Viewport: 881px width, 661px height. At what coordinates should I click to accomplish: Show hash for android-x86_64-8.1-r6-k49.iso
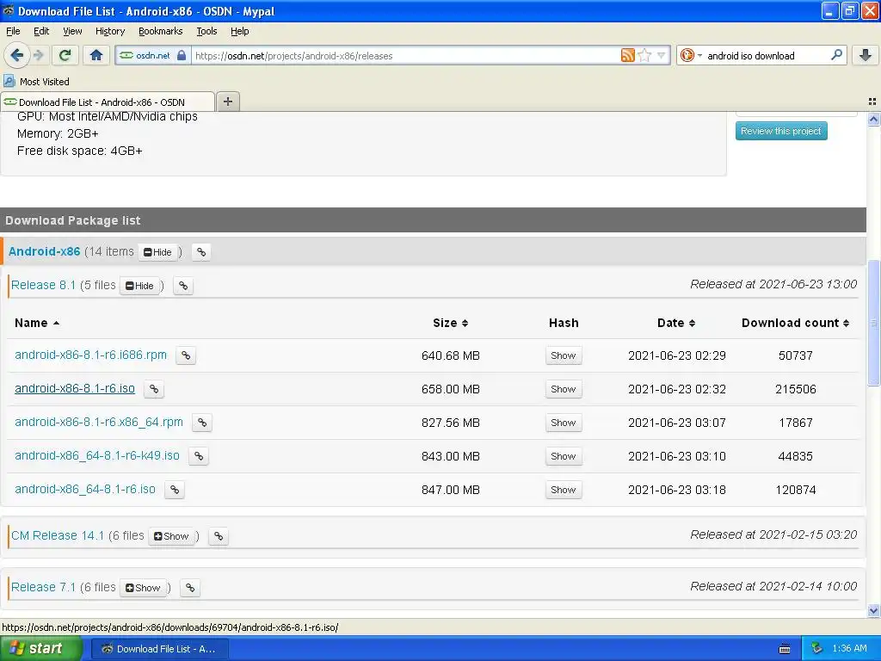(564, 456)
